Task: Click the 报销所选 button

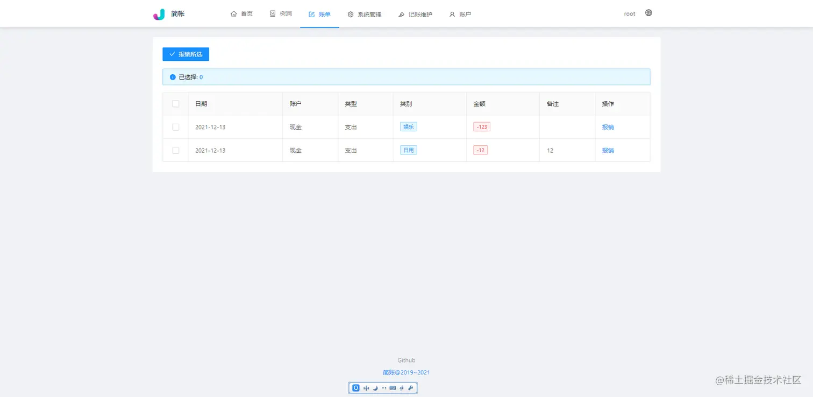Action: [186, 54]
